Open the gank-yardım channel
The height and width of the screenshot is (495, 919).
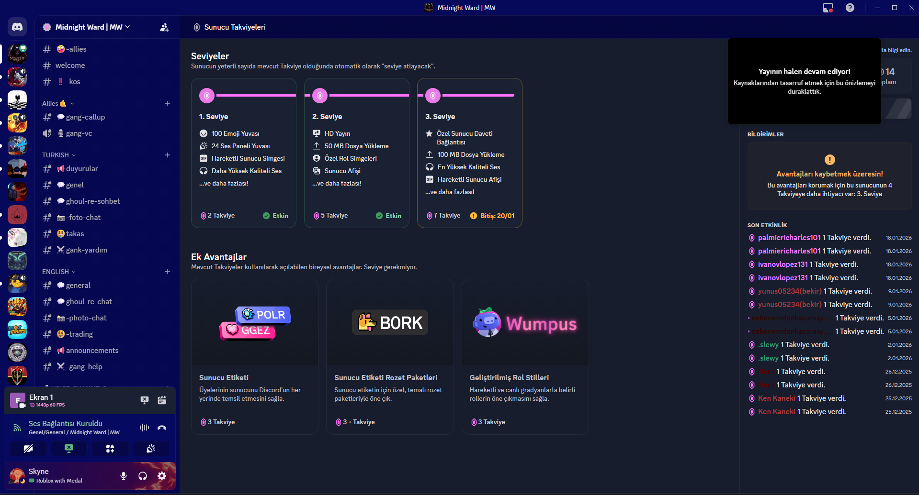[x=106, y=250]
